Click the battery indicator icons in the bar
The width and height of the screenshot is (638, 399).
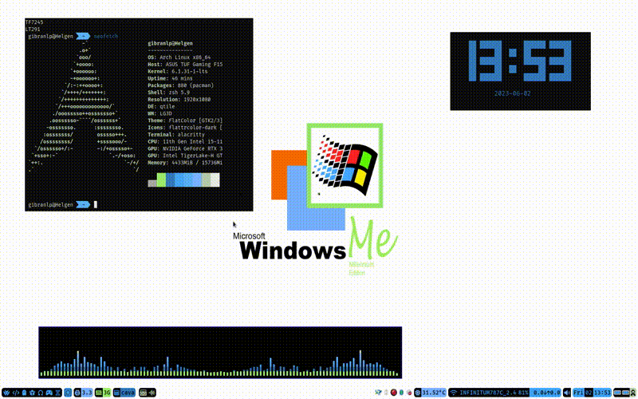click(x=621, y=393)
